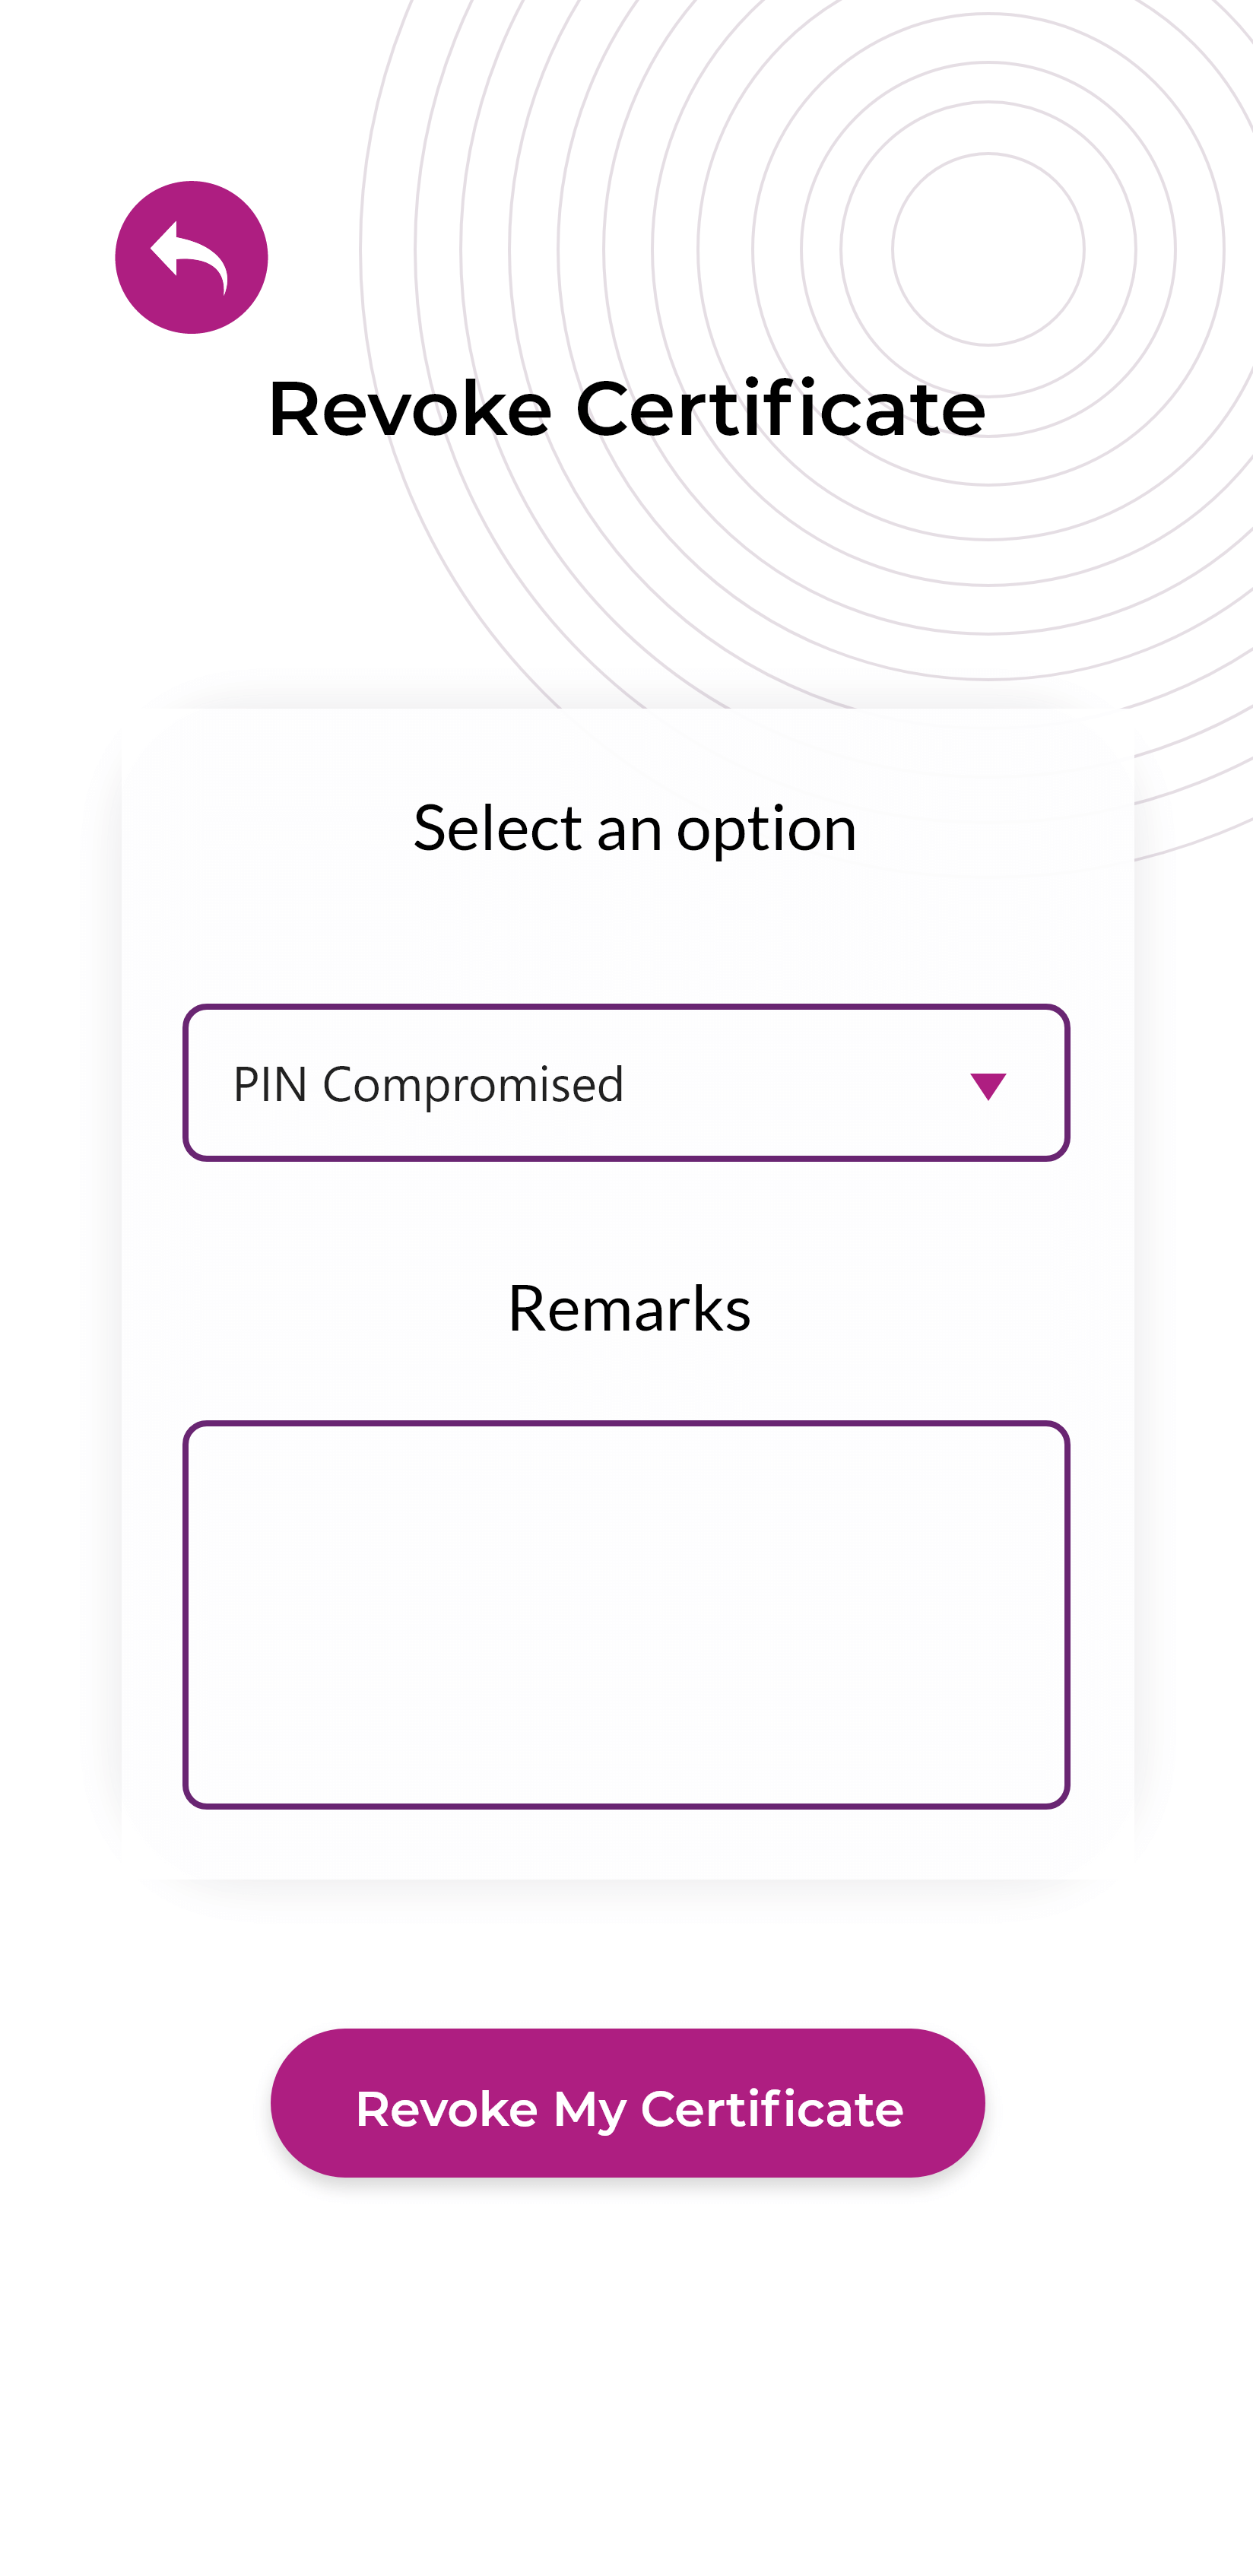The height and width of the screenshot is (2576, 1253).
Task: Click the Revoke Certificate page title
Action: (626, 409)
